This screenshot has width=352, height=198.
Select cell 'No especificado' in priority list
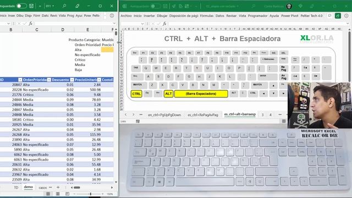[x=87, y=55]
